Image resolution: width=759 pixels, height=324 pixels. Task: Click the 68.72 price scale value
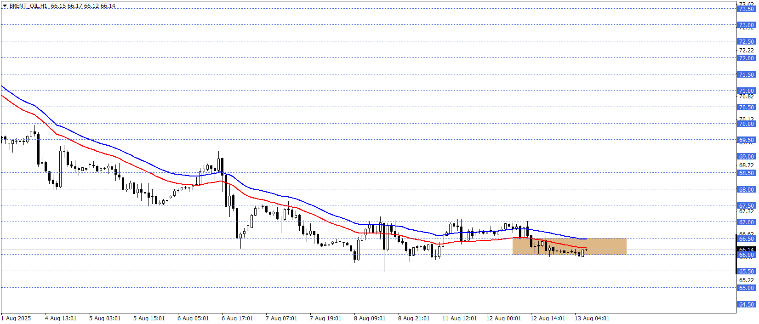coord(746,165)
